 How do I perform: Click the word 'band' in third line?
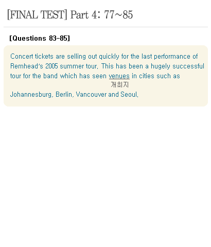coord(50,76)
